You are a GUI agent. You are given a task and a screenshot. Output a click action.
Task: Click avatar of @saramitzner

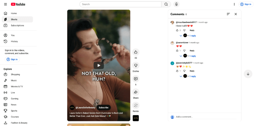click(x=172, y=43)
